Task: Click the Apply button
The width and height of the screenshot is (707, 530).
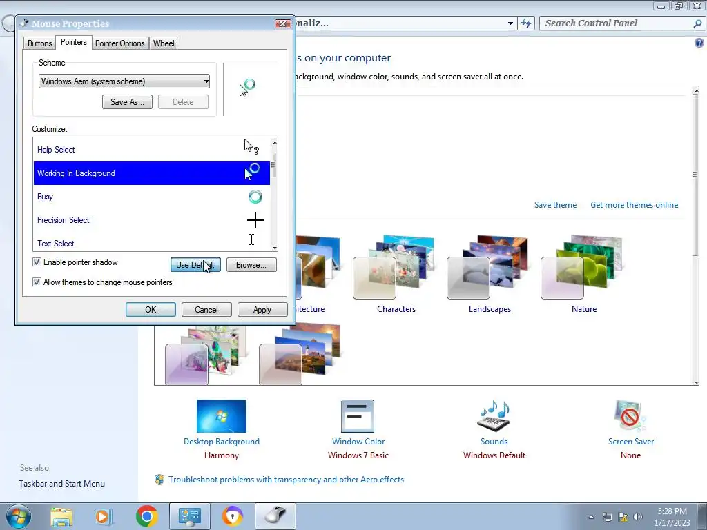Action: click(x=262, y=310)
